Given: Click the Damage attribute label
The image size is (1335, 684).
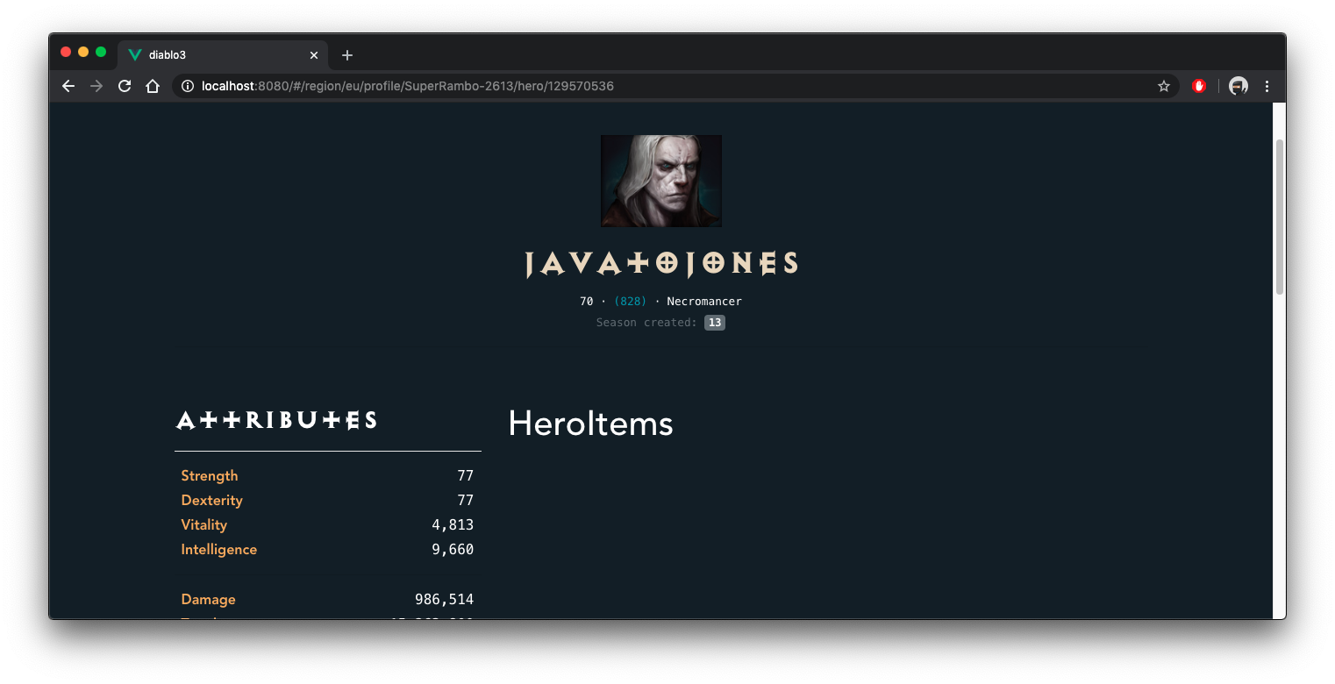Looking at the screenshot, I should click(208, 599).
